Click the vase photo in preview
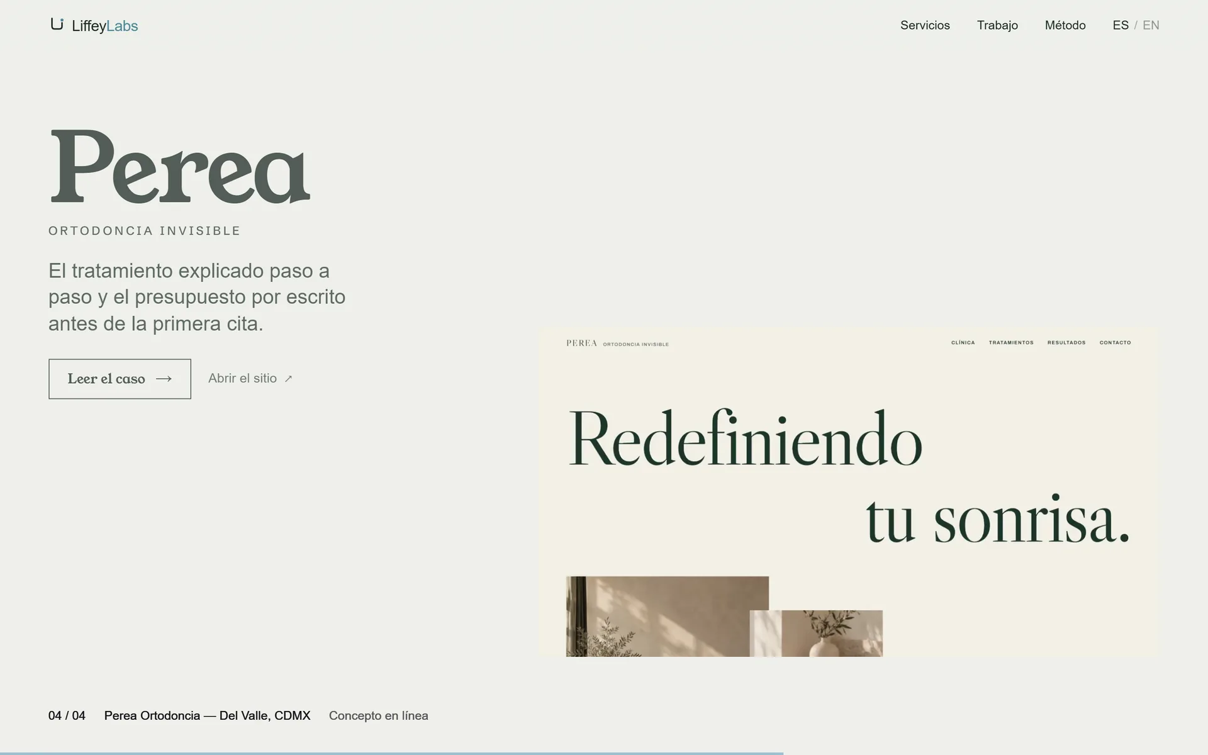Image resolution: width=1208 pixels, height=755 pixels. click(x=817, y=634)
